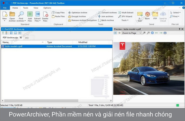Open Convert Archives tool

pos(107,13)
